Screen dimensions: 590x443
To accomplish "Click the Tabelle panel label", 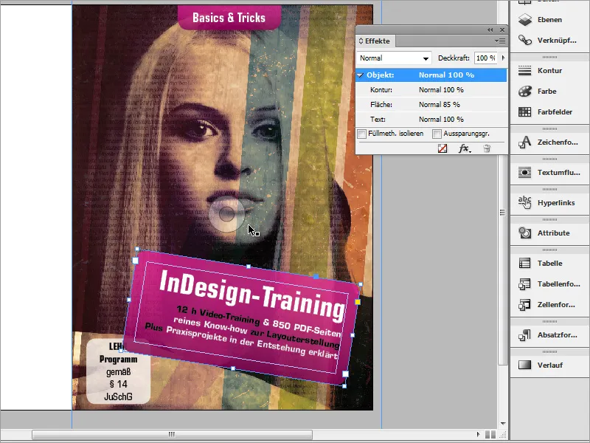I will click(x=549, y=263).
